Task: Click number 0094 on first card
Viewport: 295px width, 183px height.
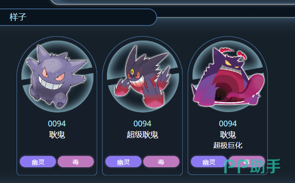Action: click(x=57, y=124)
